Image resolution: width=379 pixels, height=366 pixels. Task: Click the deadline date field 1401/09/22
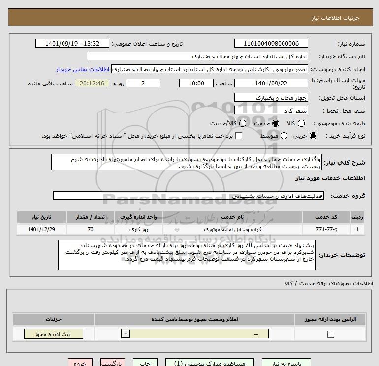[271, 83]
